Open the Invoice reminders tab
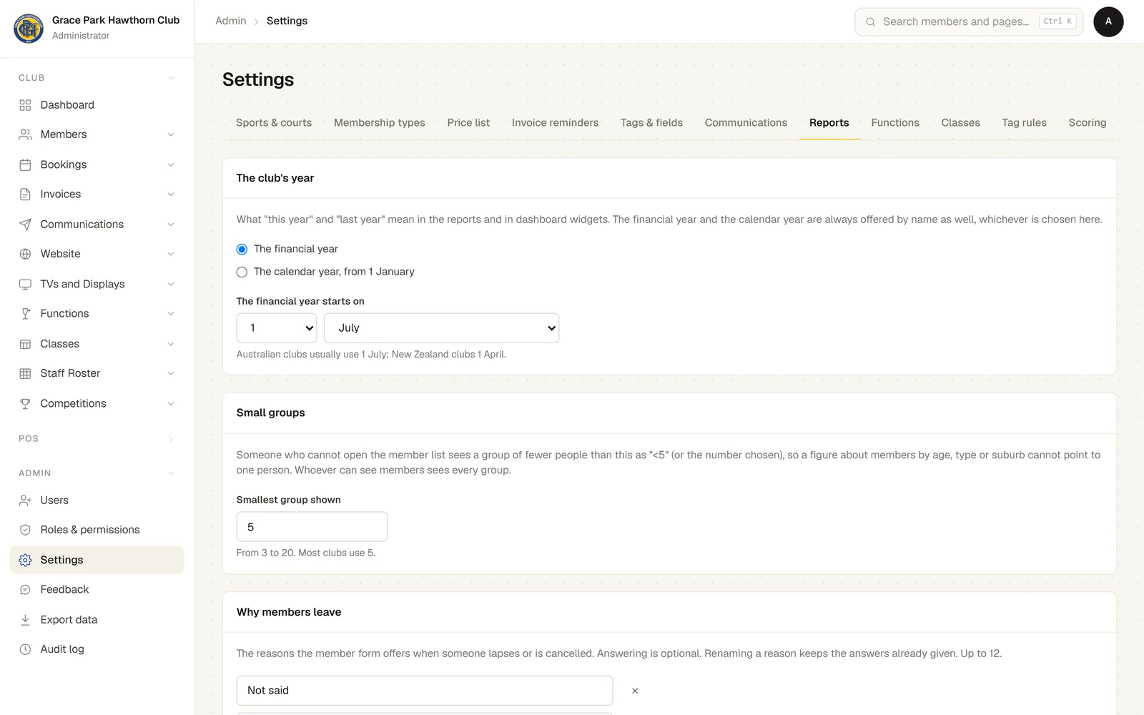 [x=555, y=123]
